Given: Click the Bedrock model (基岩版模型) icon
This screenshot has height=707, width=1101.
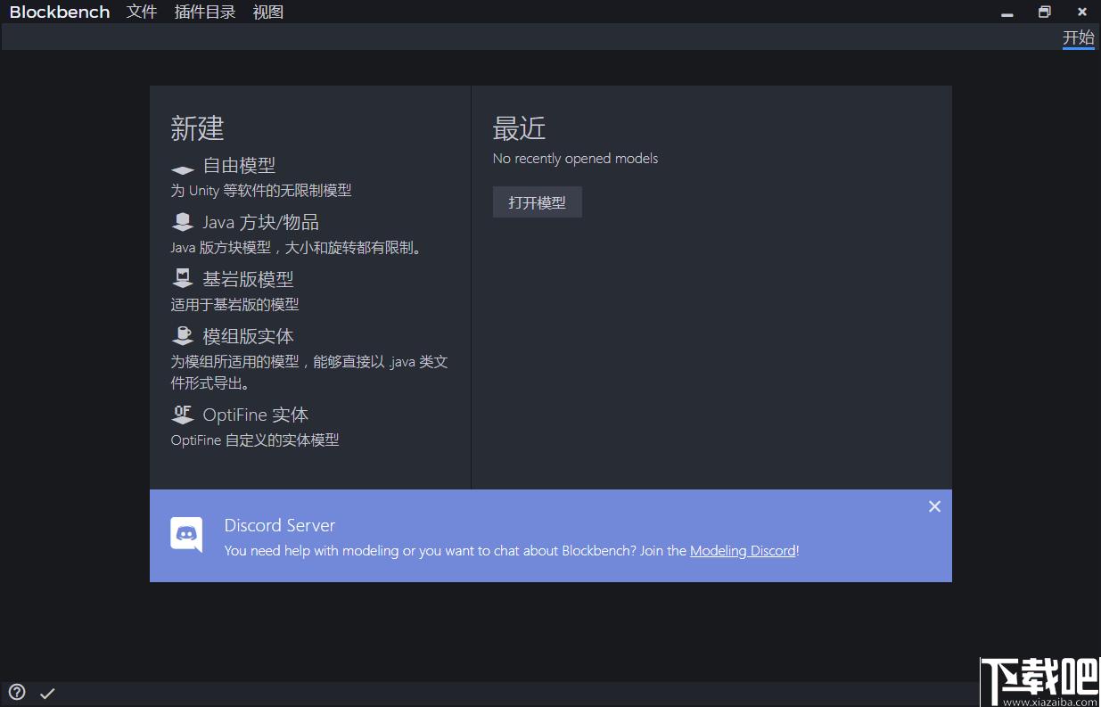Looking at the screenshot, I should click(x=183, y=279).
